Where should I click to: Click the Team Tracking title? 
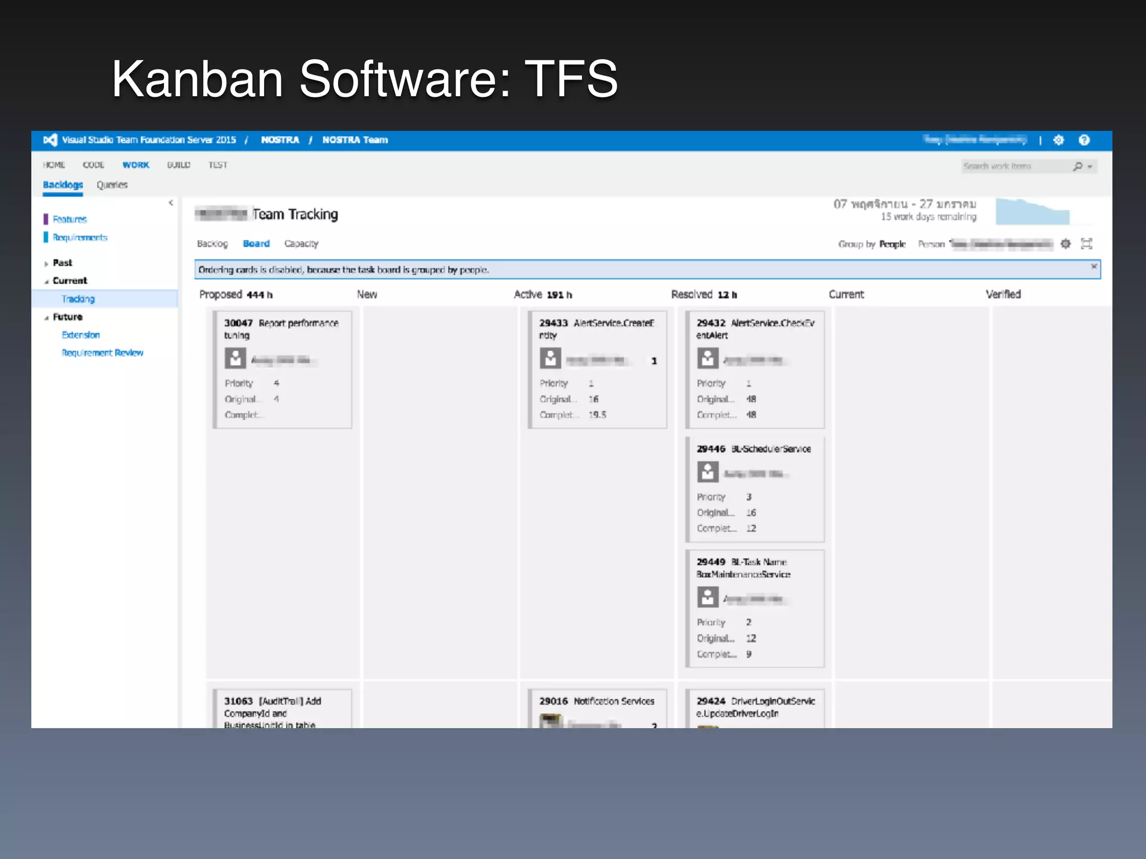295,214
